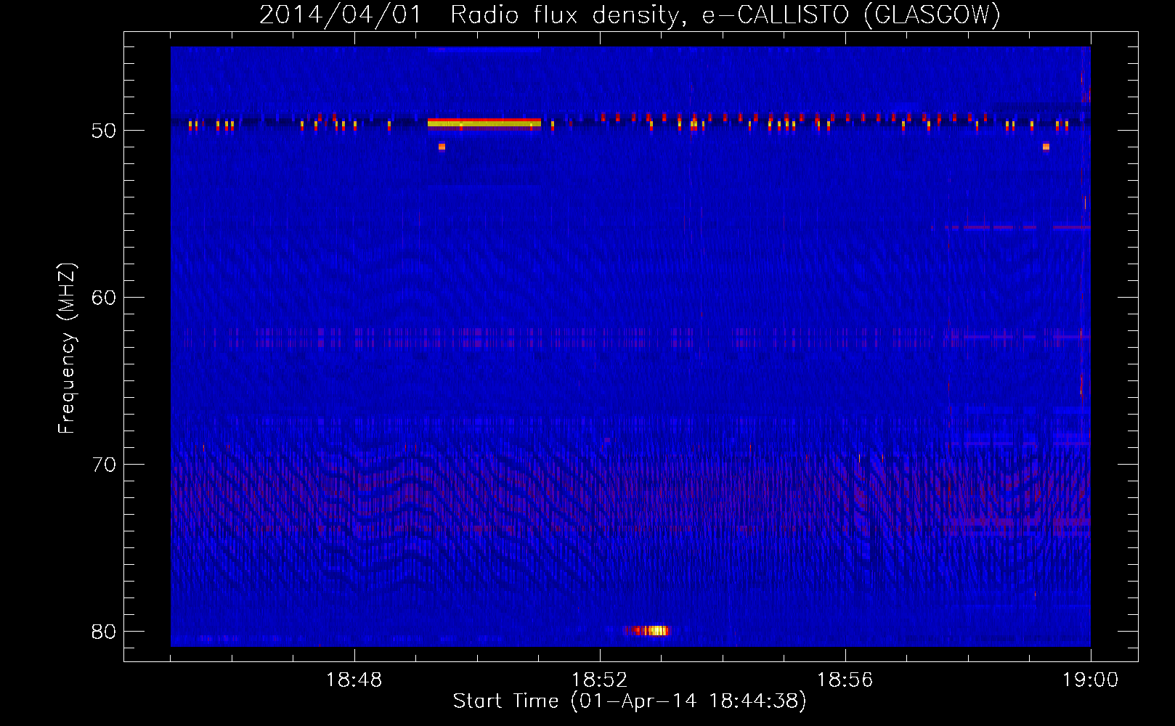
Task: Click the 18:48 time tick label
Action: [x=354, y=680]
